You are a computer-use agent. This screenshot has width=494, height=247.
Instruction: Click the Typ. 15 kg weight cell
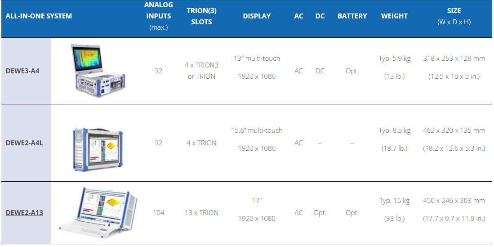click(x=394, y=201)
